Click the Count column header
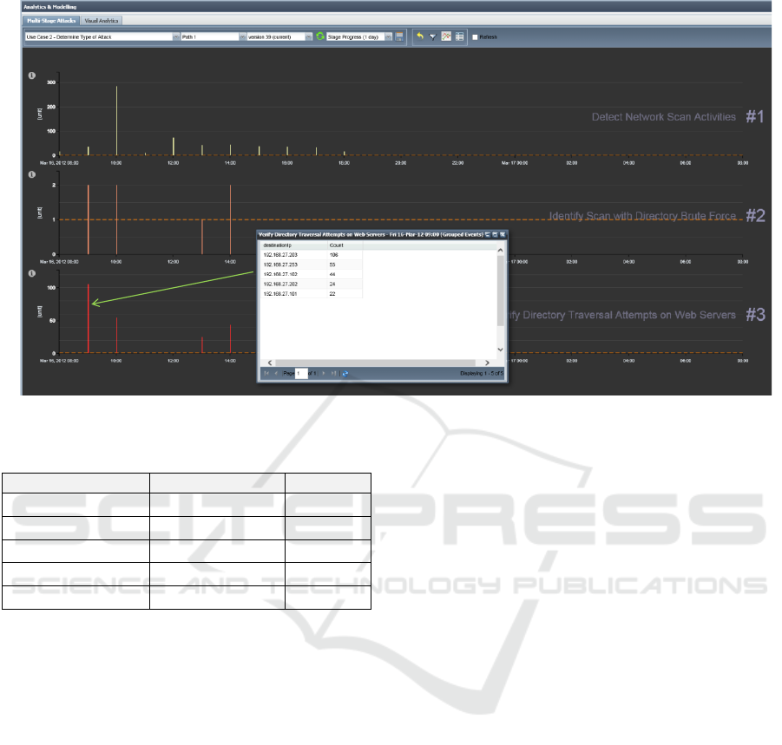 point(345,245)
